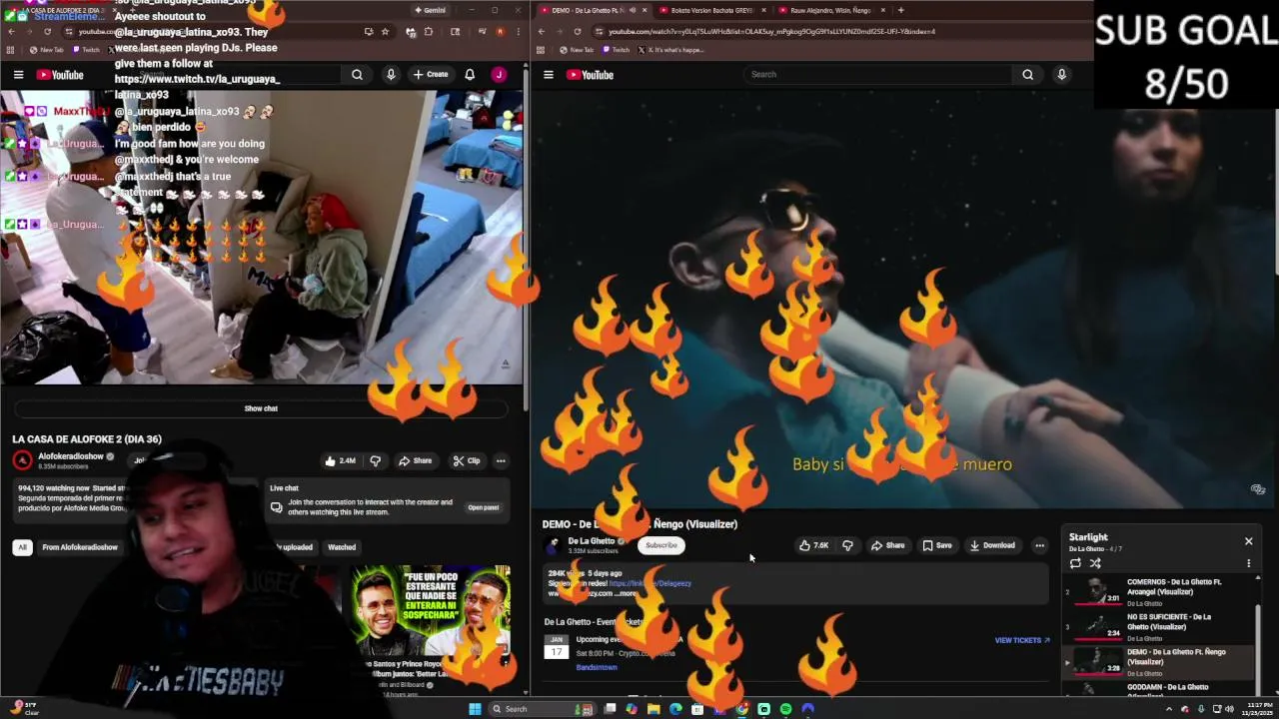Click Open panel for live chat

483,507
